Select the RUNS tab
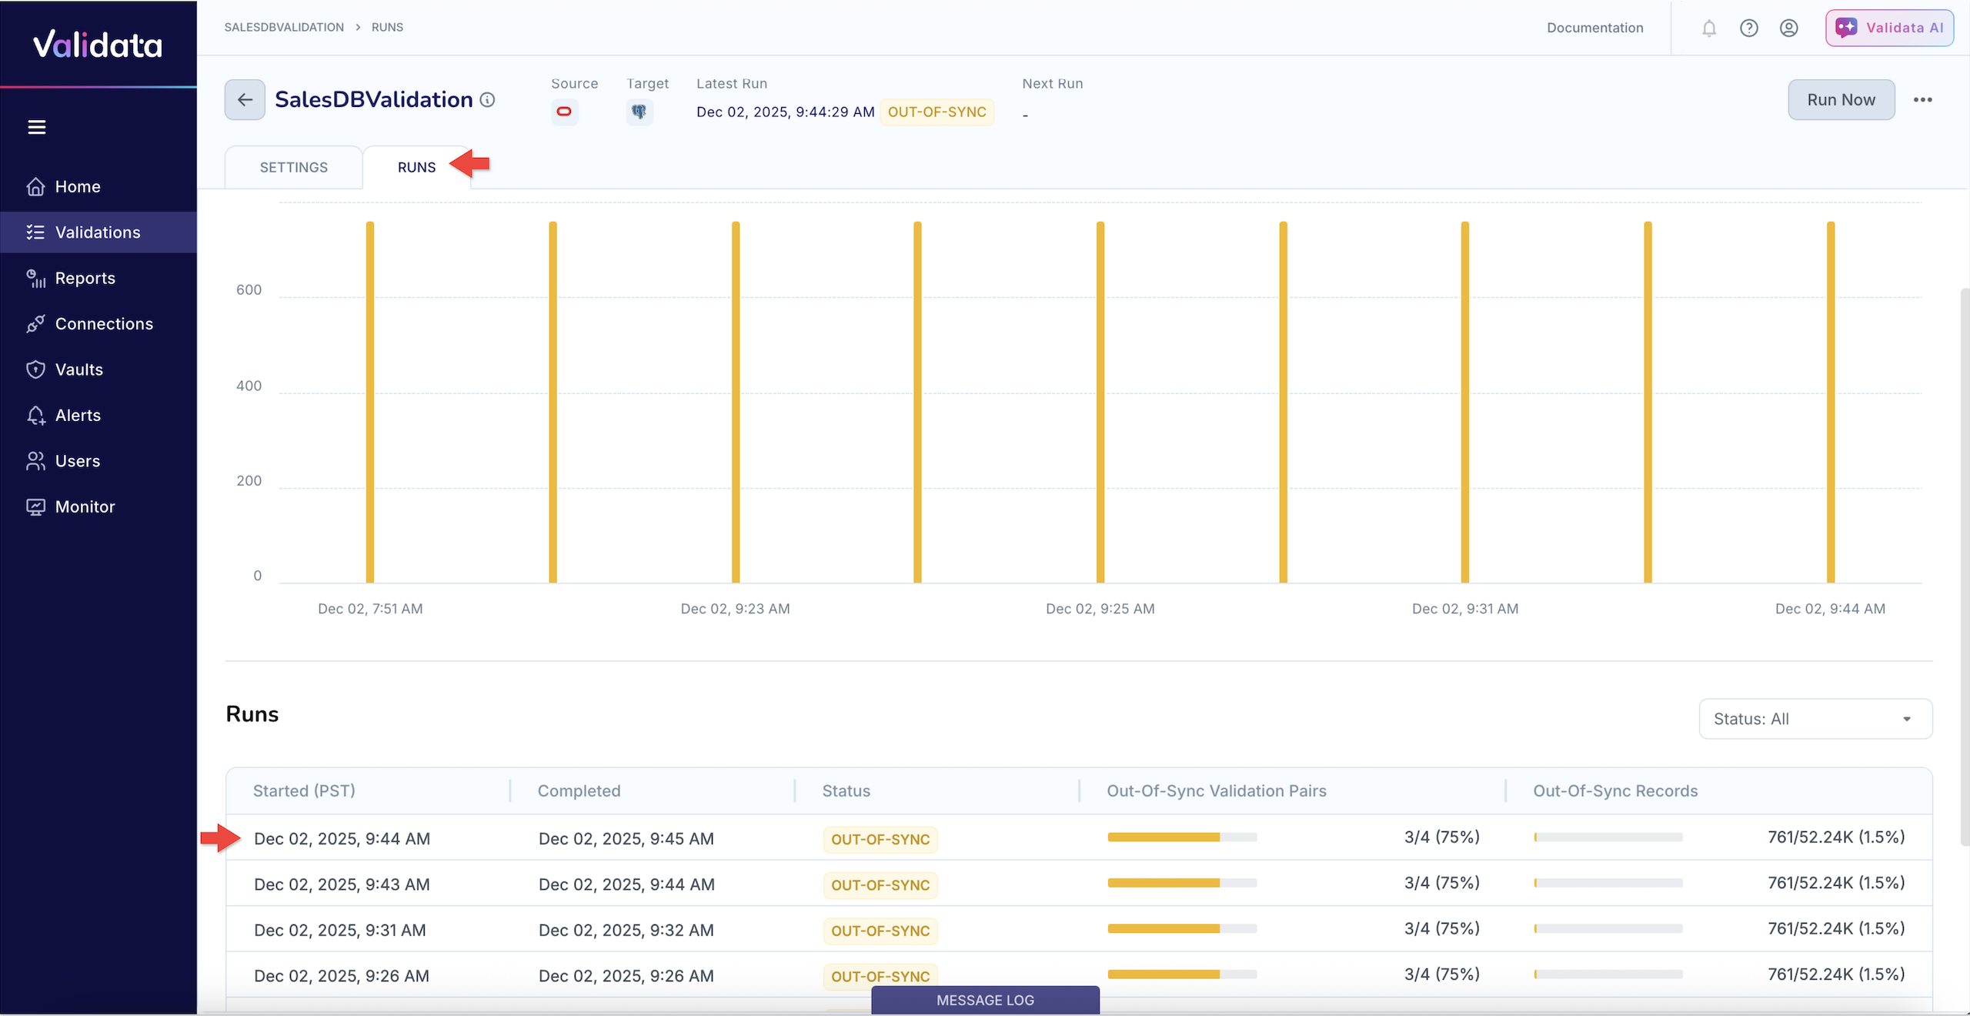The image size is (1970, 1016). click(416, 167)
